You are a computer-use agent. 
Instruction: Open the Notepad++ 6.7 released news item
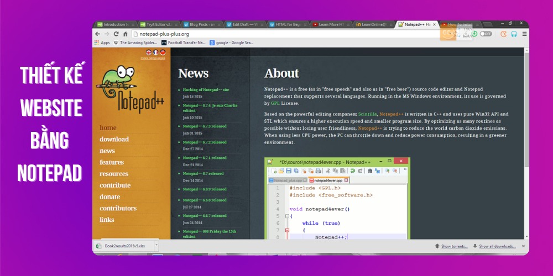[x=203, y=173]
